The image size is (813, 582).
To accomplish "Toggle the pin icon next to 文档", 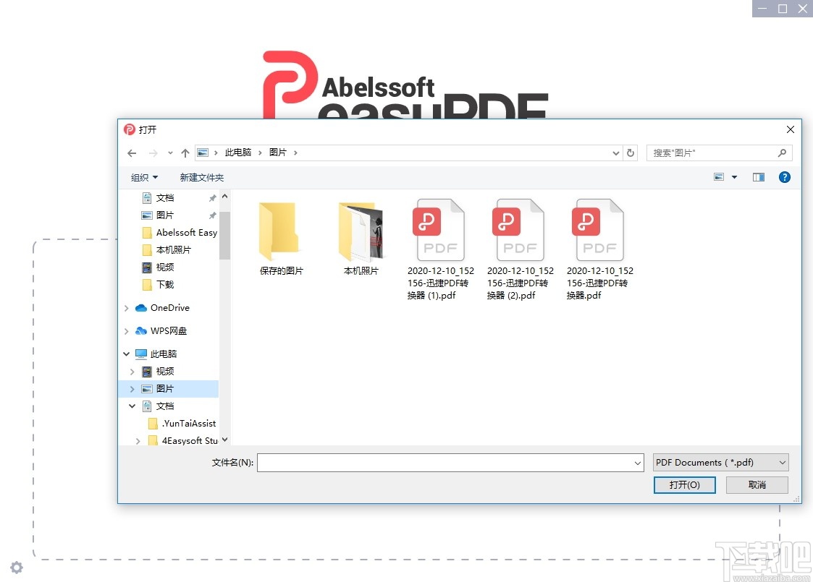I will [212, 197].
